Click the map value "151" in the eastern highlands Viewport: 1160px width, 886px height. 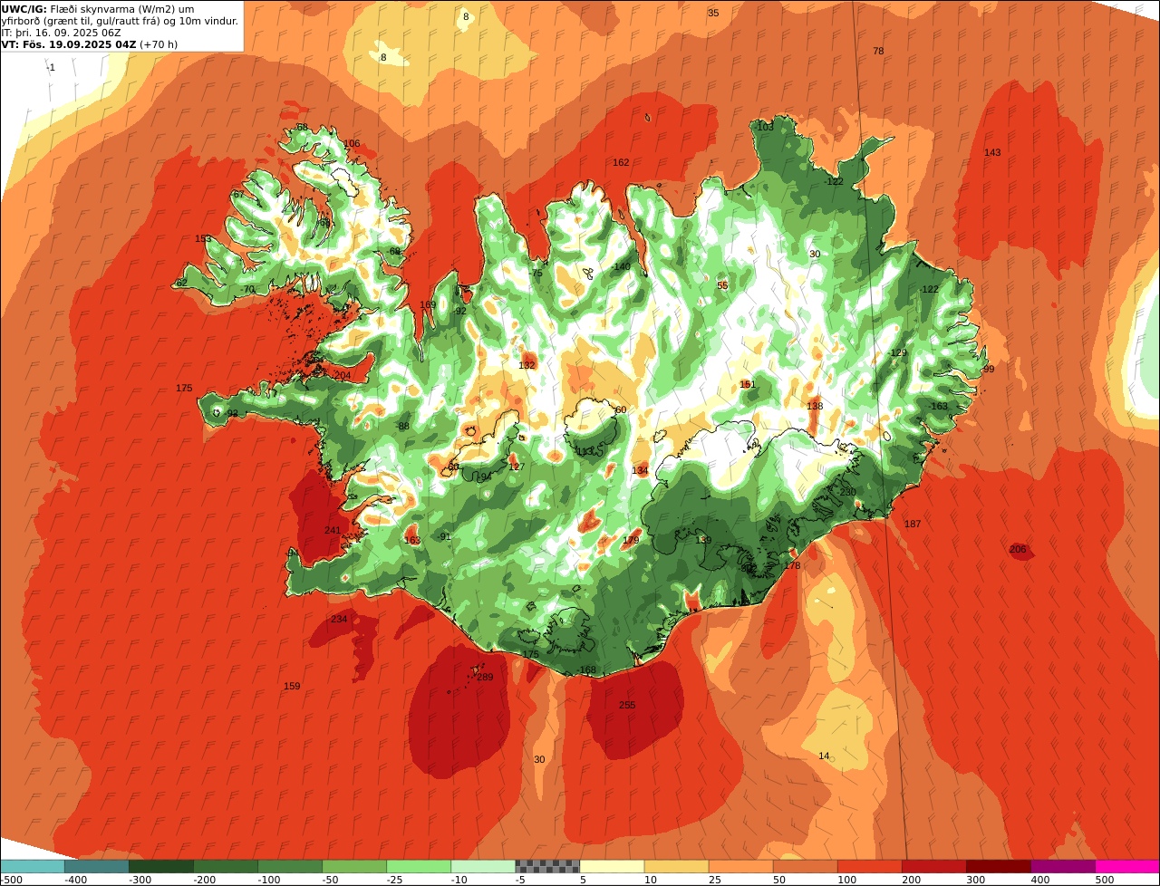pos(747,384)
